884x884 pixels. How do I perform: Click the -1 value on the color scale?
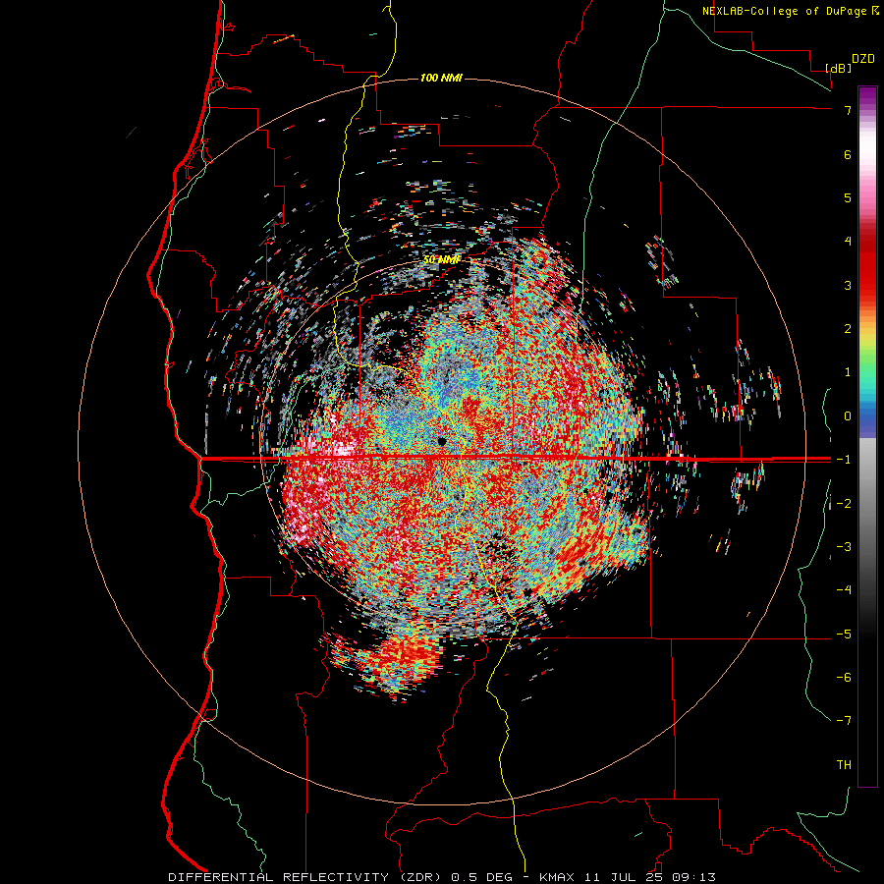[x=844, y=460]
